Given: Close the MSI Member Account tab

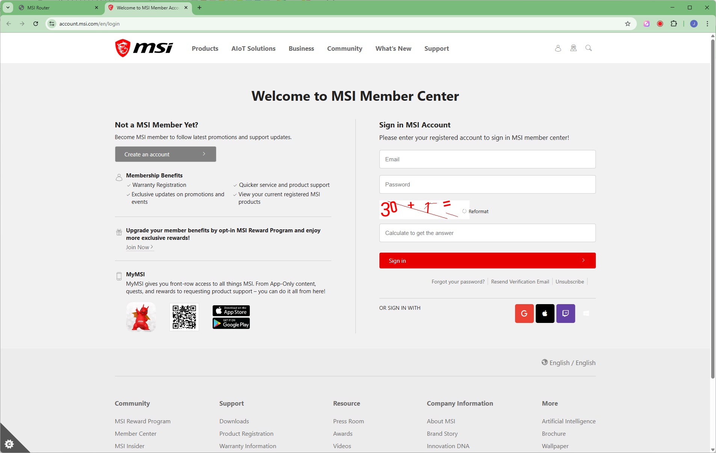Looking at the screenshot, I should (186, 8).
